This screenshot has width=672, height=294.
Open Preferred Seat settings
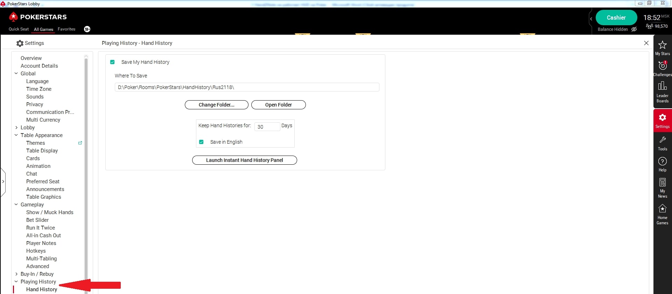click(43, 182)
